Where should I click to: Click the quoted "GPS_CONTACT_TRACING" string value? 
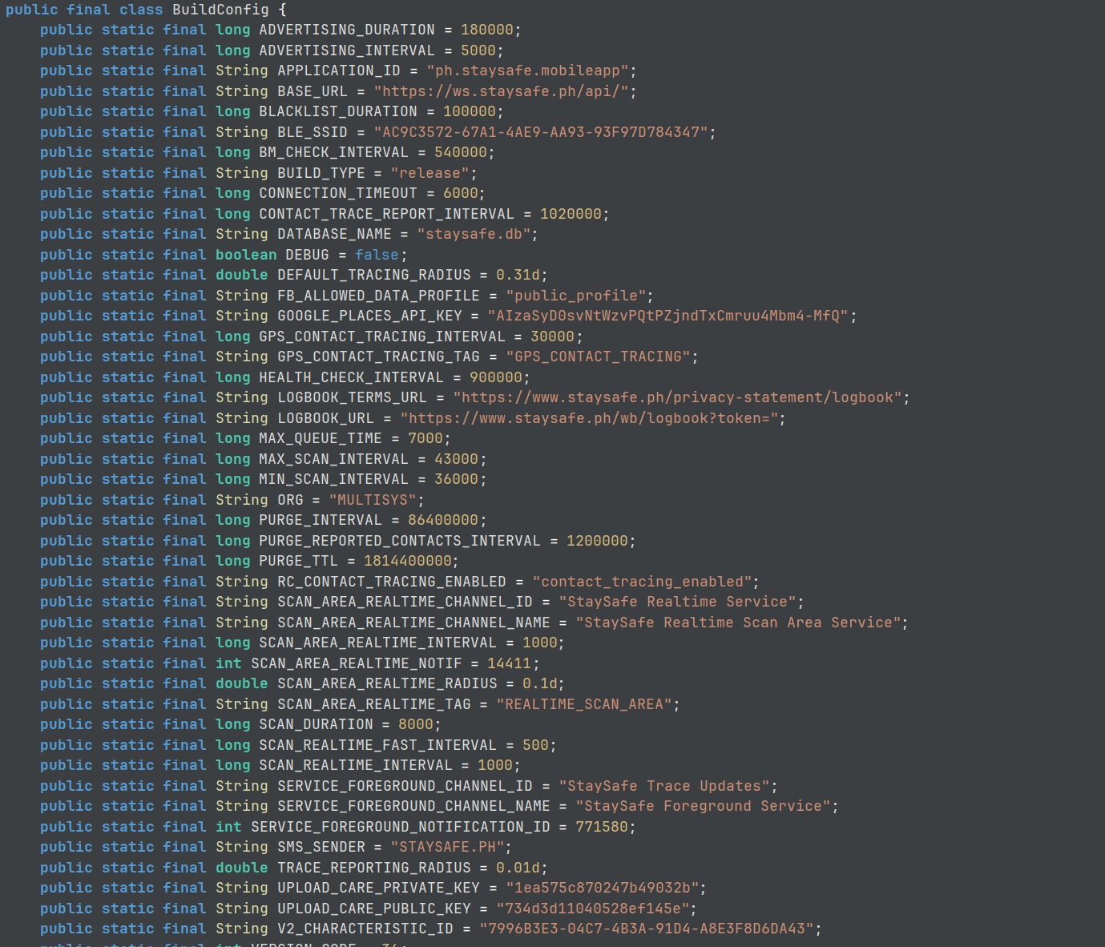point(599,357)
